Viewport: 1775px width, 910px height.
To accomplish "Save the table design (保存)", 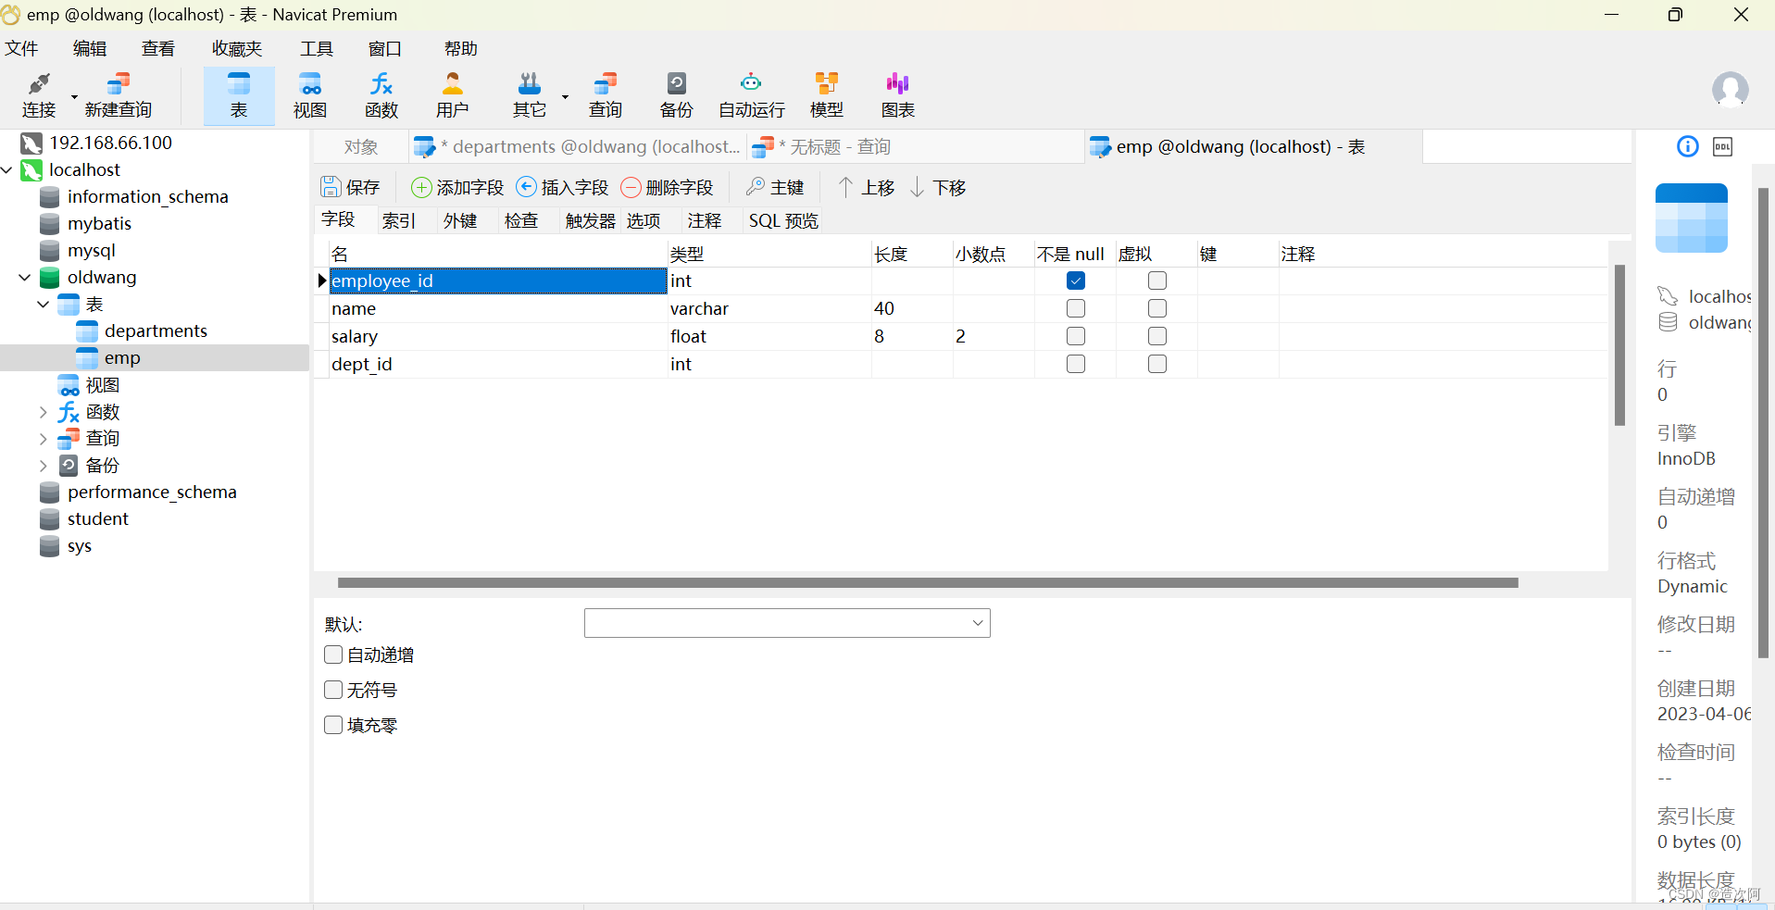I will coord(350,187).
